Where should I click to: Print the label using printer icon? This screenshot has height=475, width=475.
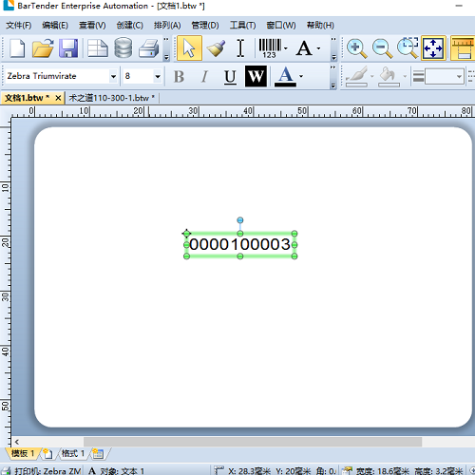148,48
